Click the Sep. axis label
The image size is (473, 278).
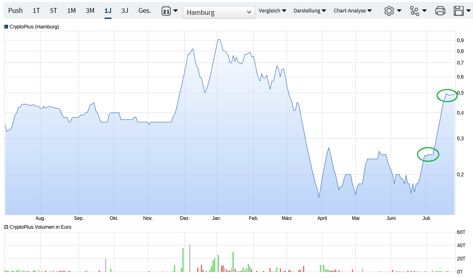coord(79,218)
